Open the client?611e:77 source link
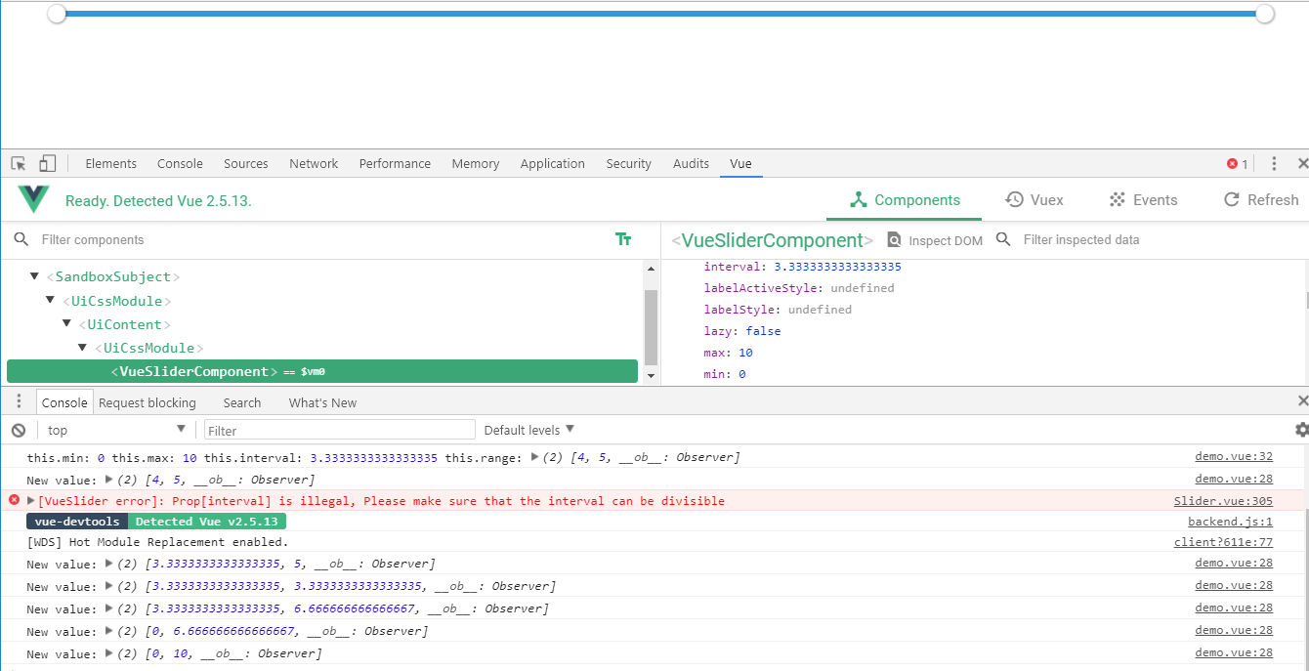Screen dimensions: 1309x671 (1223, 542)
